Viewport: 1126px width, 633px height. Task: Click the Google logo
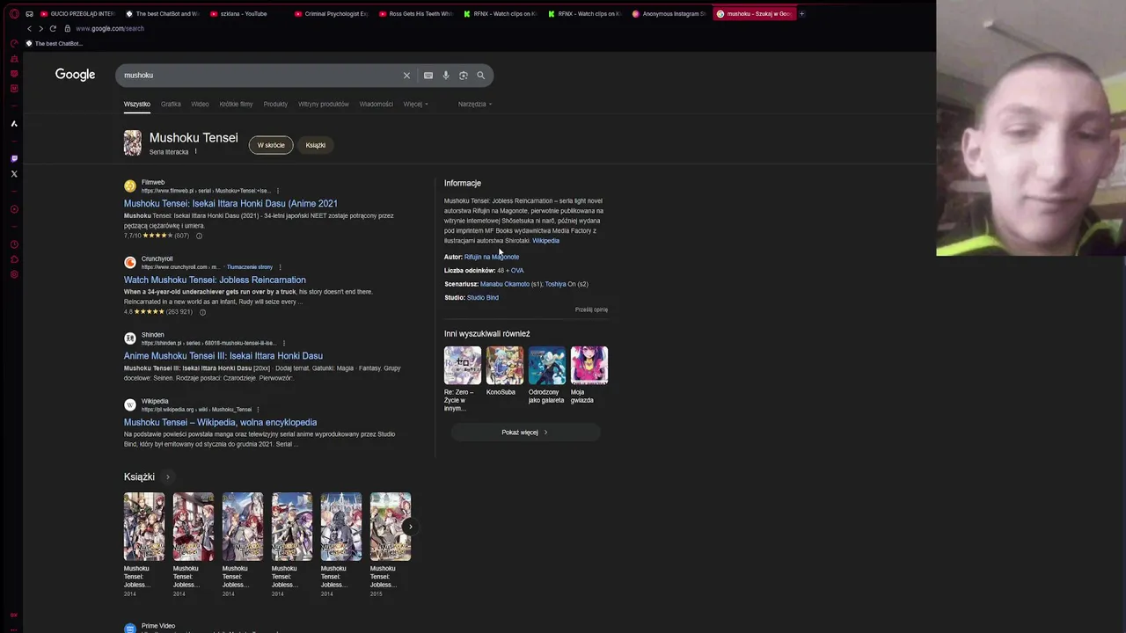click(75, 75)
